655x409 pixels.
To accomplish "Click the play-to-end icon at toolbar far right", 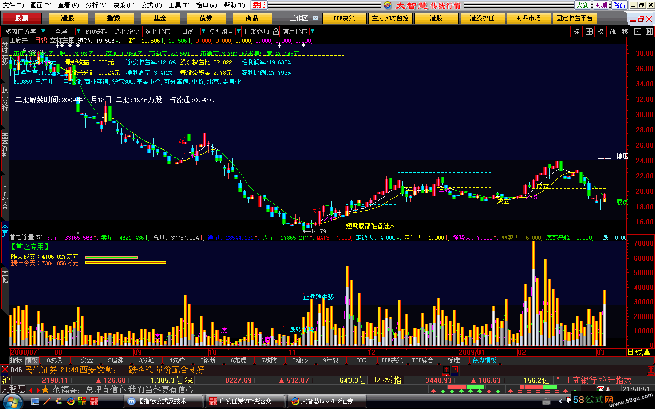I will (649, 31).
